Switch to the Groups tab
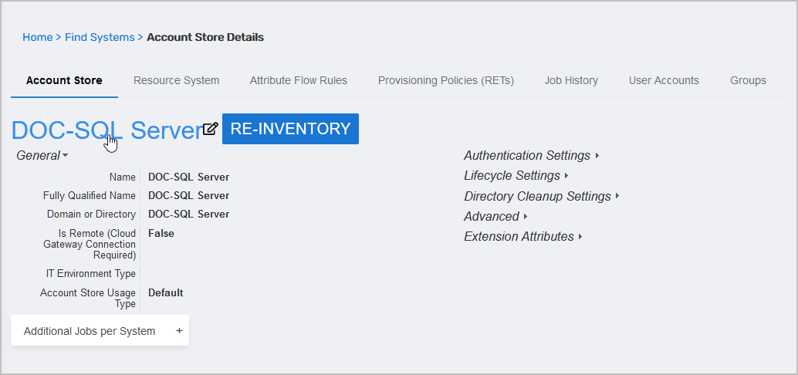This screenshot has width=798, height=375. (748, 80)
